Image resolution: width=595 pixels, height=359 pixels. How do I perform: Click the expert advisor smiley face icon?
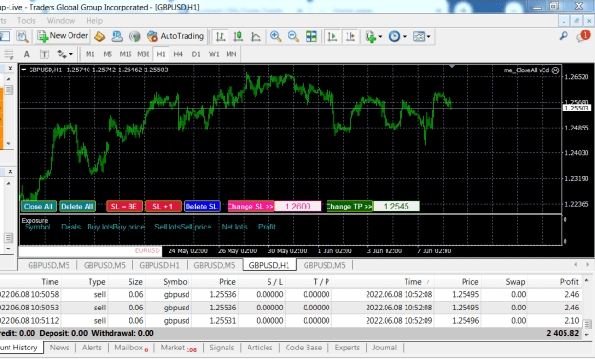[x=555, y=70]
